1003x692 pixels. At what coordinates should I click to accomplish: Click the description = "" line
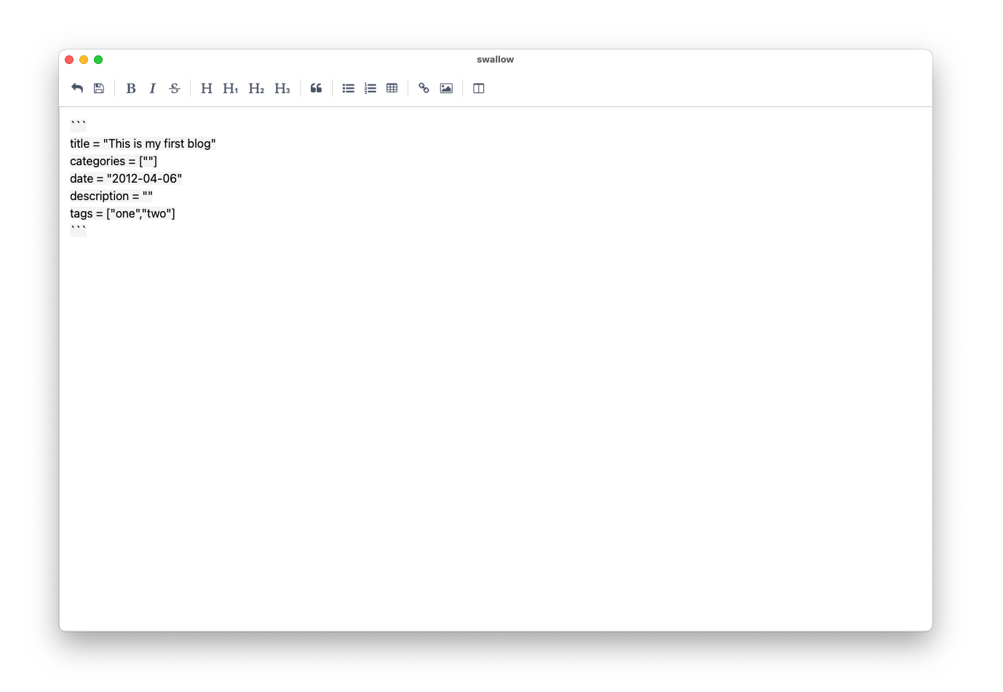[111, 196]
